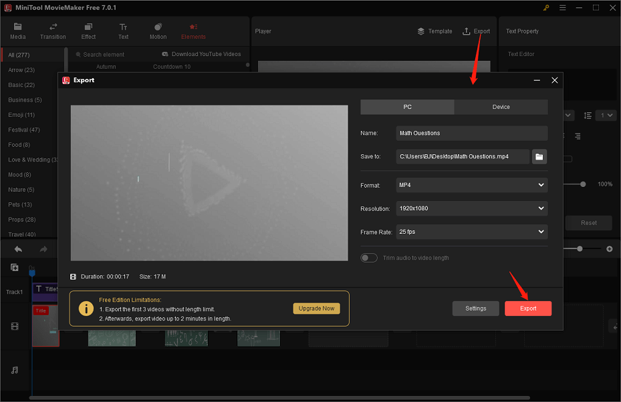The height and width of the screenshot is (402, 621).
Task: Click the Settings button in Export dialog
Action: pos(476,309)
